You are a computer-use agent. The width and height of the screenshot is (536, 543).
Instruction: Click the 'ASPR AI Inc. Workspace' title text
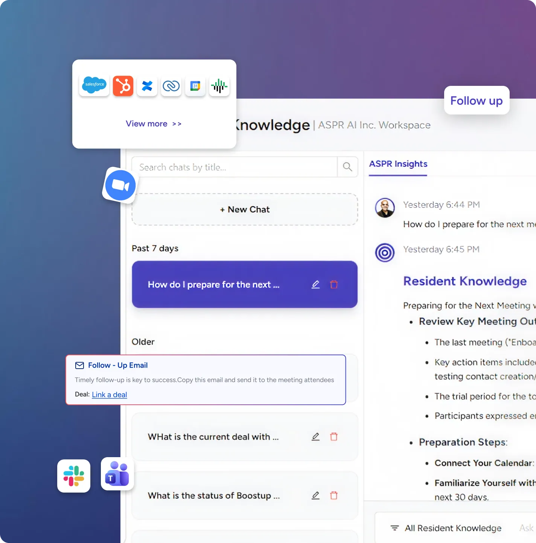375,125
